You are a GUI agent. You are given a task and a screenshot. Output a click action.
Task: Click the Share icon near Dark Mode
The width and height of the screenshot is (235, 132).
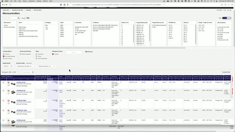pyautogui.click(x=231, y=10)
